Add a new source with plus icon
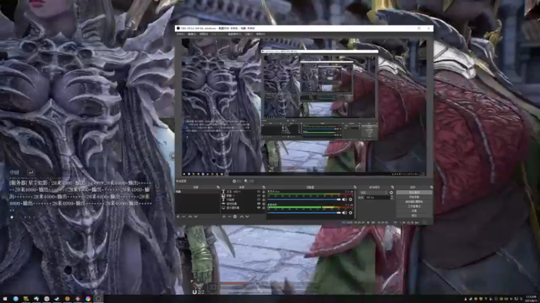 pos(224,217)
